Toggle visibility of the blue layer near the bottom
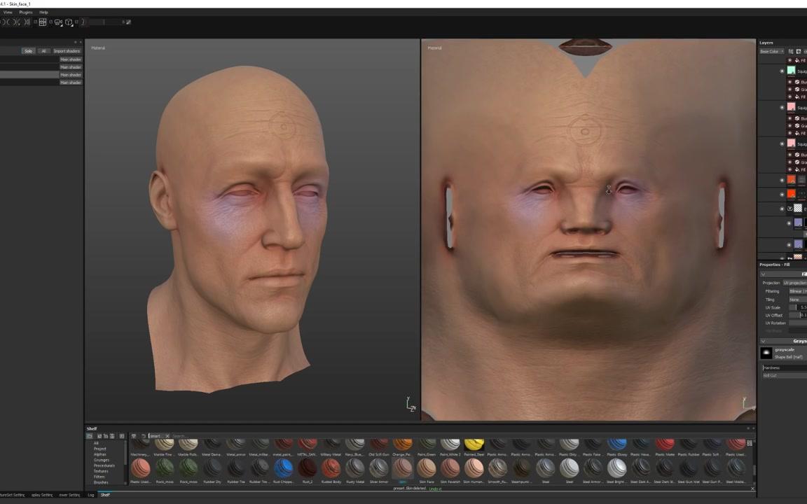807x504 pixels. 789,244
